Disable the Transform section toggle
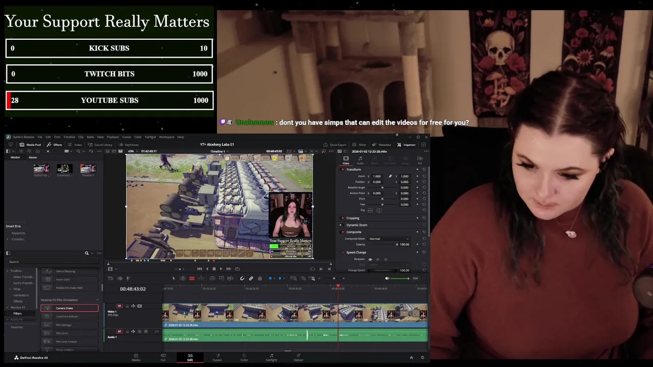Image resolution: width=653 pixels, height=367 pixels. 342,169
